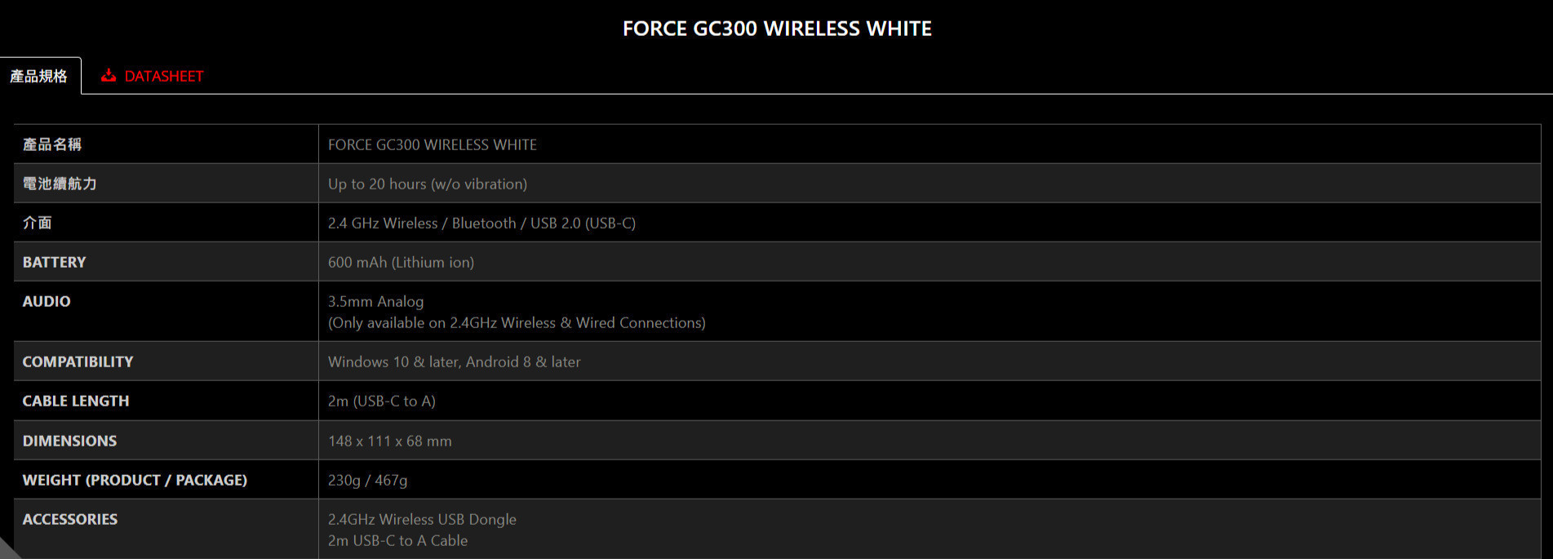The height and width of the screenshot is (559, 1553).
Task: Click the red download icon beside DATASHEET
Action: pos(108,76)
